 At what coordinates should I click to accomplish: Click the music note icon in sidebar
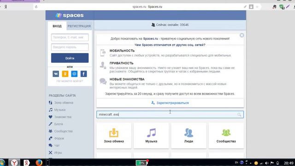click(x=50, y=110)
